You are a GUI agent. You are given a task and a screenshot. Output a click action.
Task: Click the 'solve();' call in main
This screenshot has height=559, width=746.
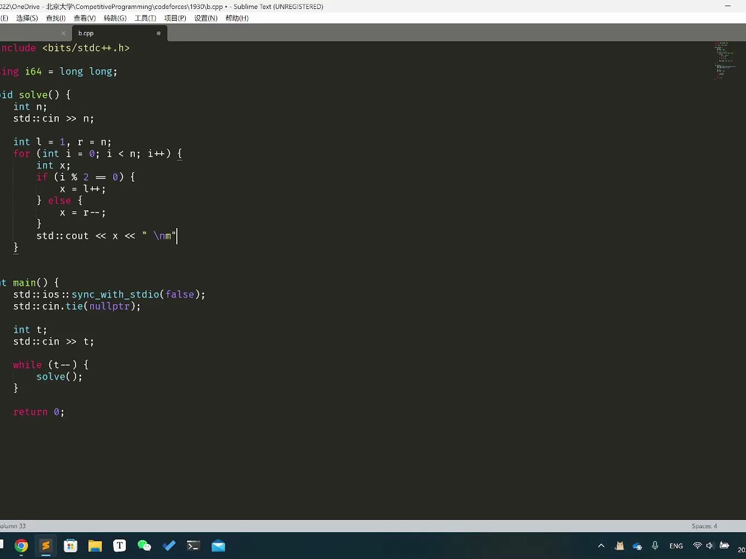click(59, 377)
